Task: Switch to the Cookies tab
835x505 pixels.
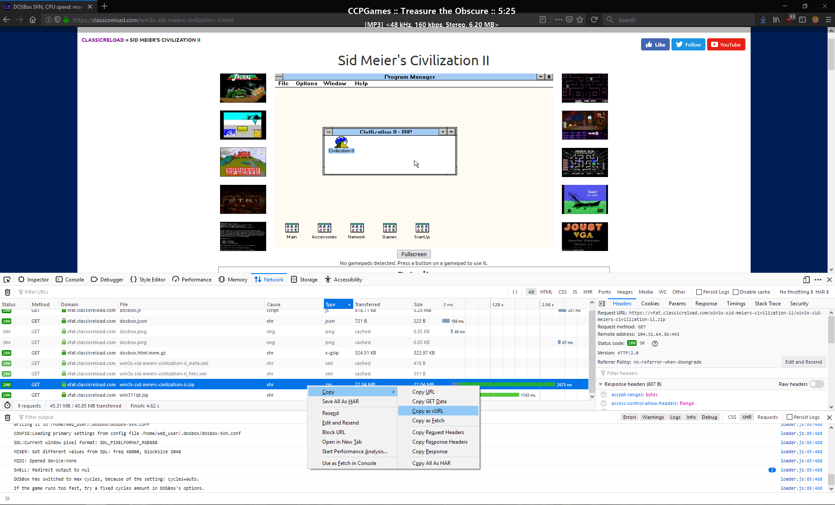Action: coord(650,304)
